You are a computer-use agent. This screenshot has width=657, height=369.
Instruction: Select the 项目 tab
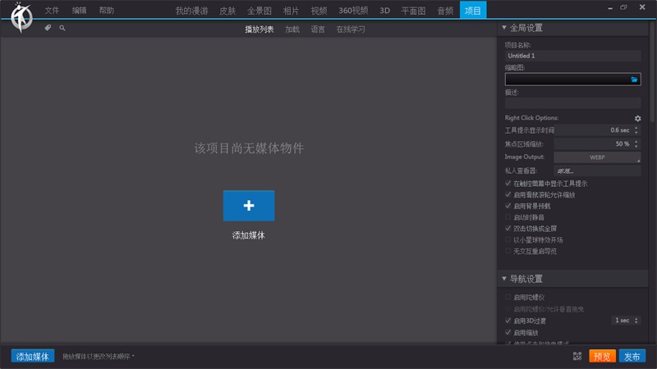click(473, 11)
